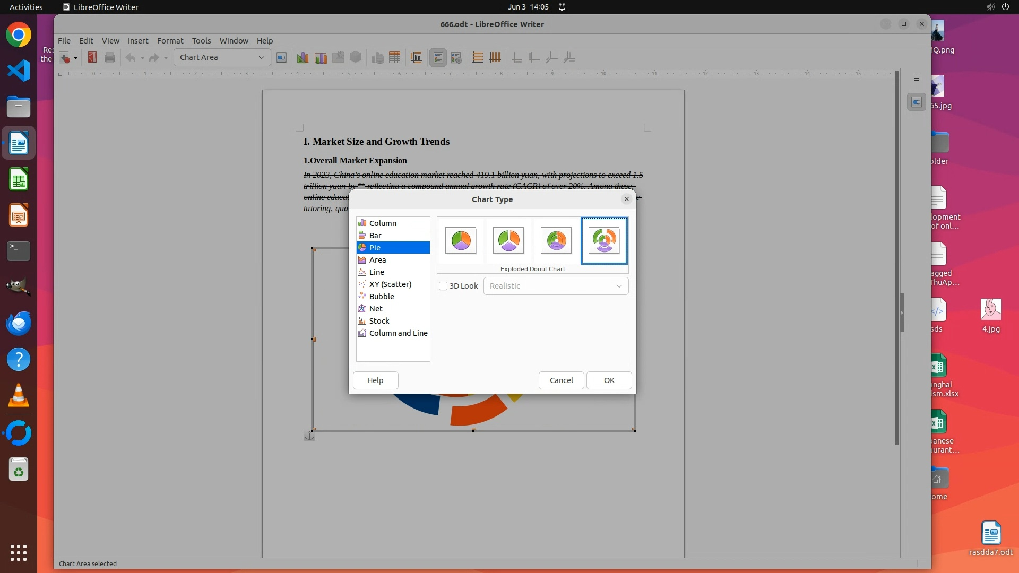The image size is (1019, 573).
Task: Open the Insert menu
Action: point(137,41)
